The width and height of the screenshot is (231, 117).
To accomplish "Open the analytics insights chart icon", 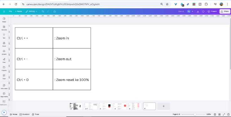I will pos(198,12).
